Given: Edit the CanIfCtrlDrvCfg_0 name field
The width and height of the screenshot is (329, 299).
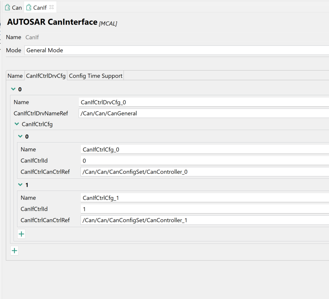Looking at the screenshot, I should coord(204,102).
